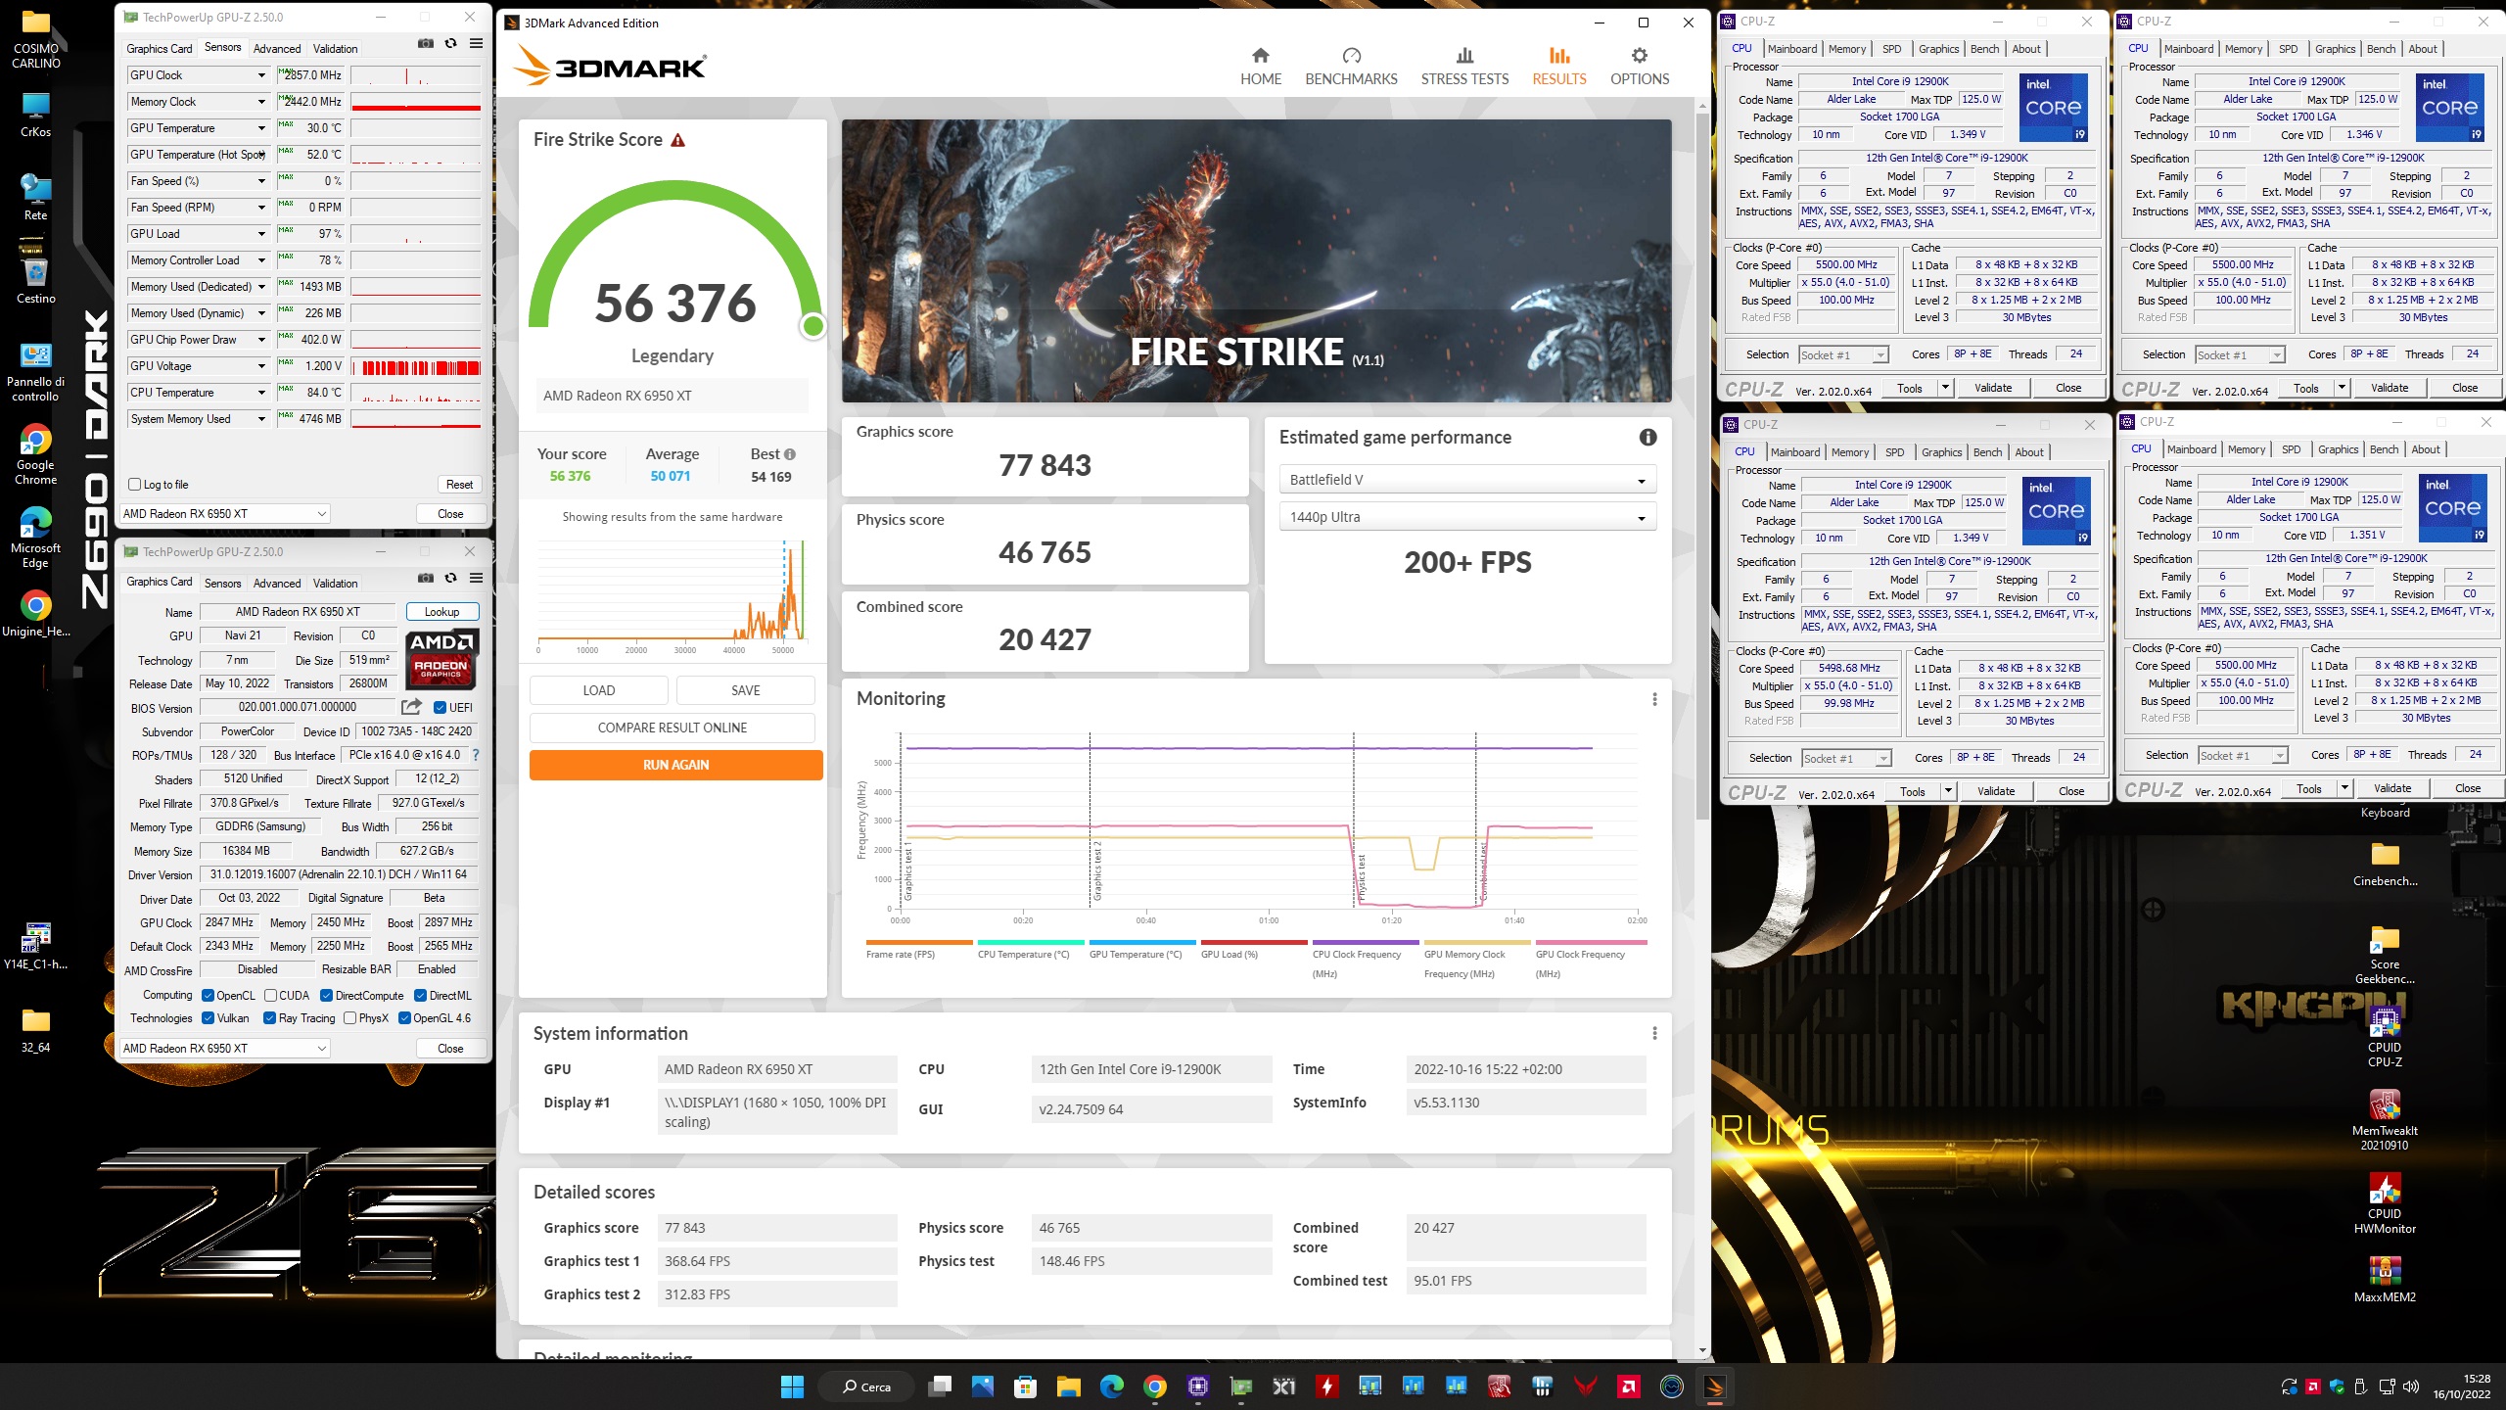The height and width of the screenshot is (1410, 2506).
Task: Toggle the UEFI checkbox in GPU-Z
Action: [441, 708]
